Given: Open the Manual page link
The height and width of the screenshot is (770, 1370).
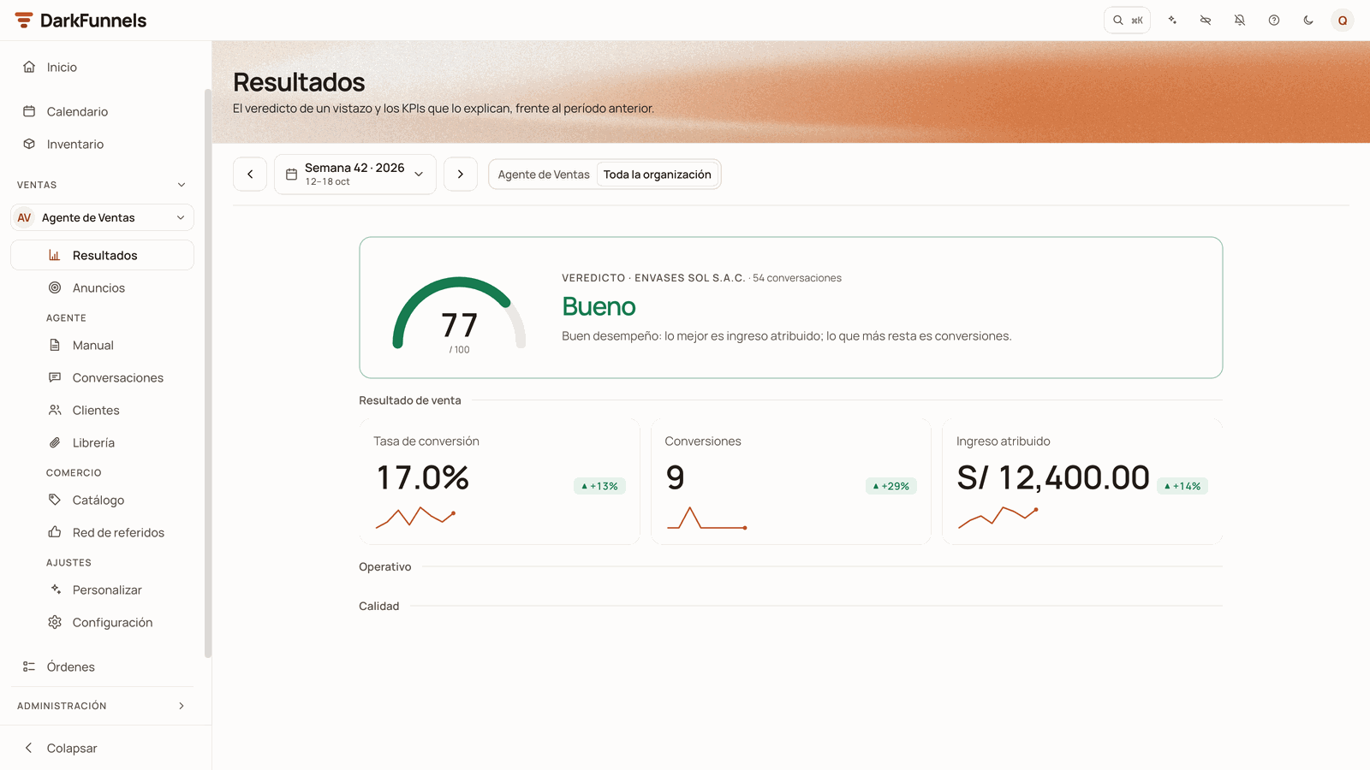Looking at the screenshot, I should [102, 345].
